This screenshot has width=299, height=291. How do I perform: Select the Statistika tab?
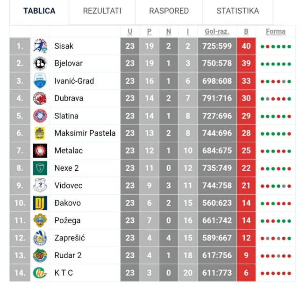[237, 11]
